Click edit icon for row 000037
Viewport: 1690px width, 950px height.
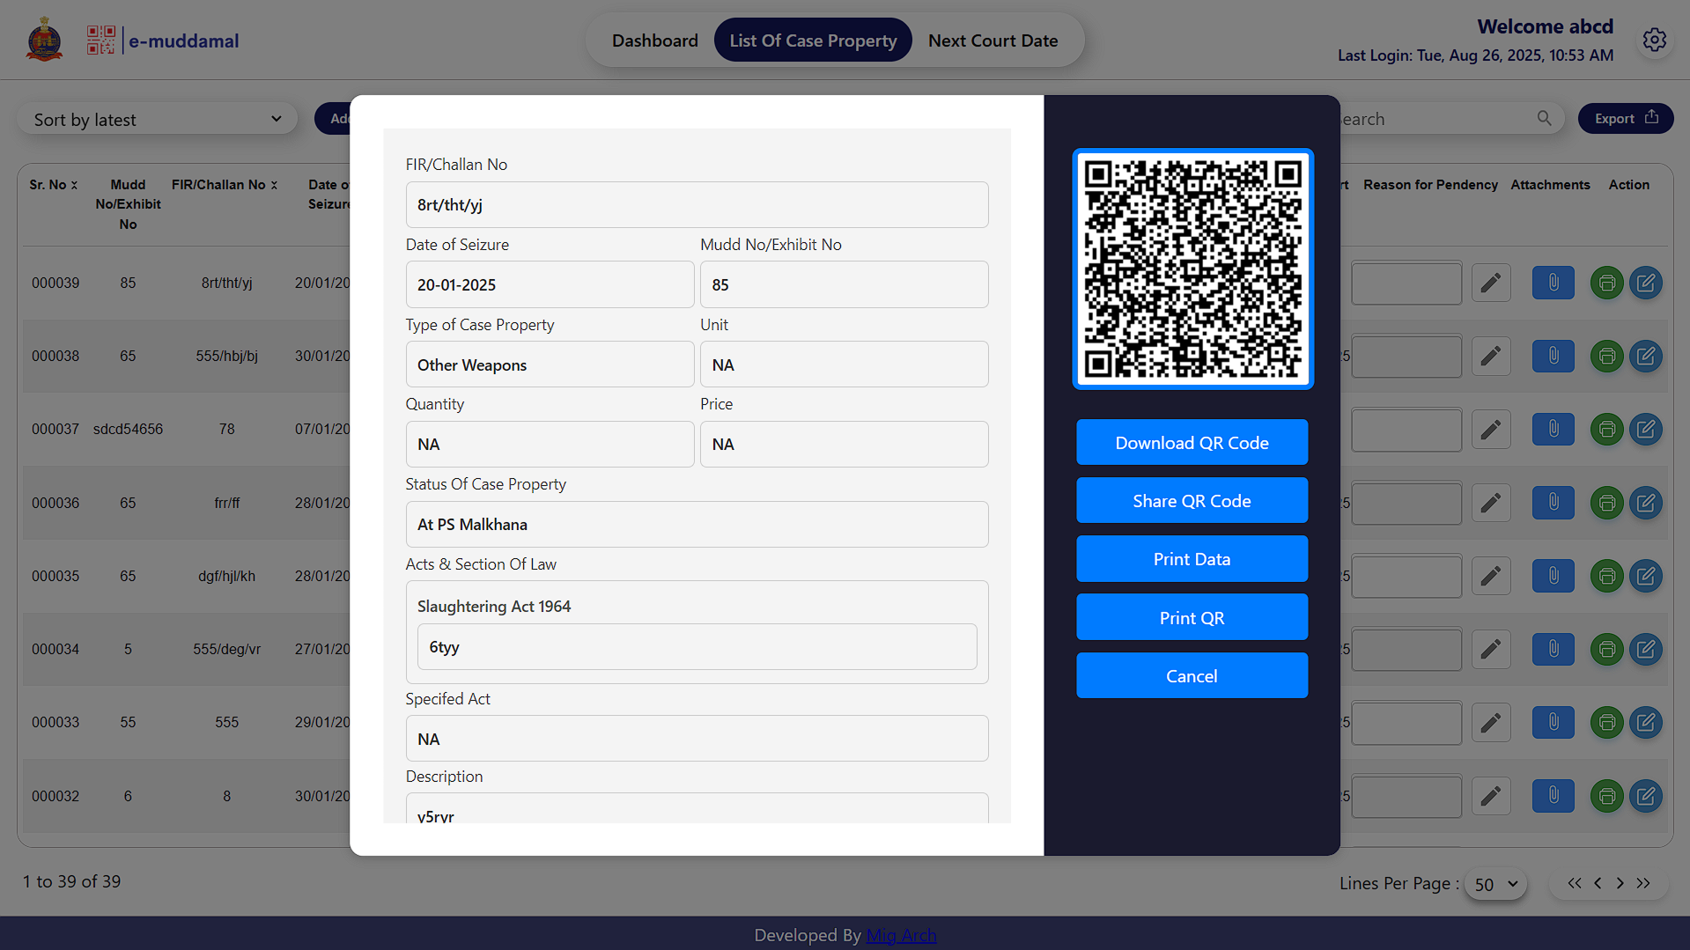click(x=1645, y=429)
